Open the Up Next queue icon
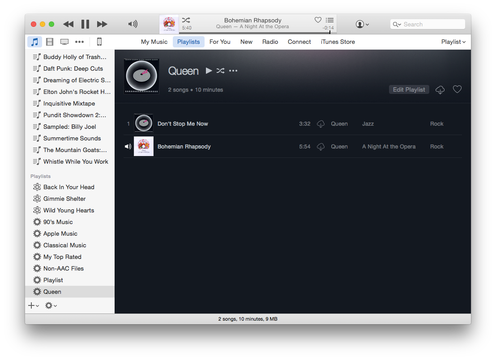This screenshot has width=496, height=360. click(330, 20)
